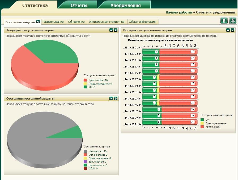
Task: Click the 14.10.09 13:04 axis label
Action: click(x=133, y=99)
